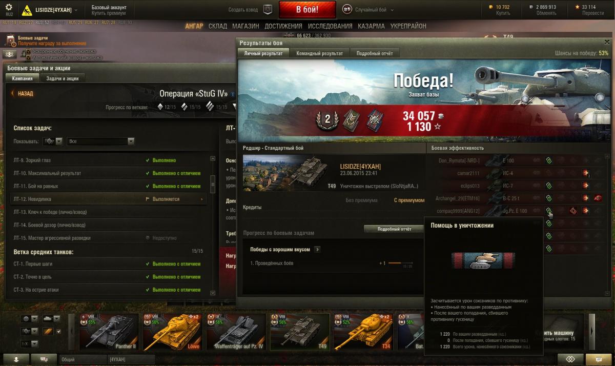The width and height of the screenshot is (615, 366).
Task: Click the Подробный отчёт button
Action: point(395,229)
